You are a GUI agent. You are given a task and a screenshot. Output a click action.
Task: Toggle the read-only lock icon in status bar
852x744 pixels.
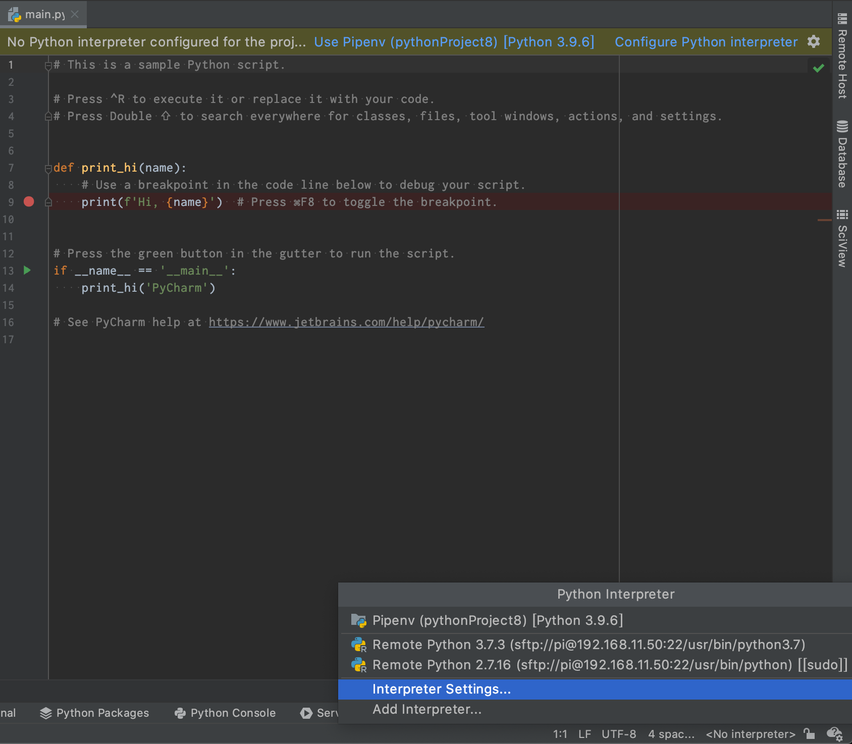(809, 733)
